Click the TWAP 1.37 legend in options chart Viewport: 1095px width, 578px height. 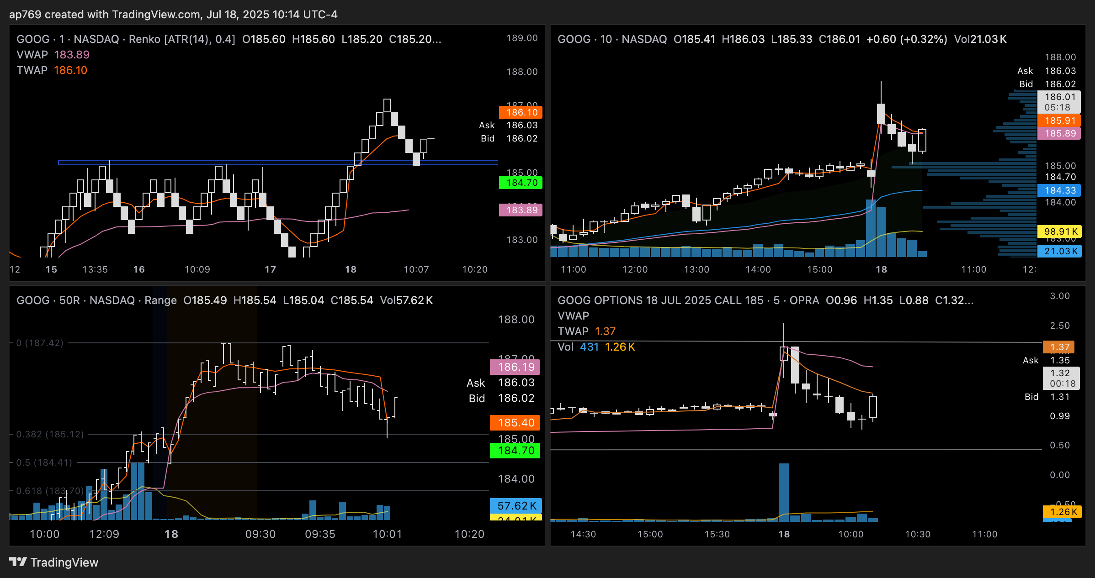click(586, 331)
